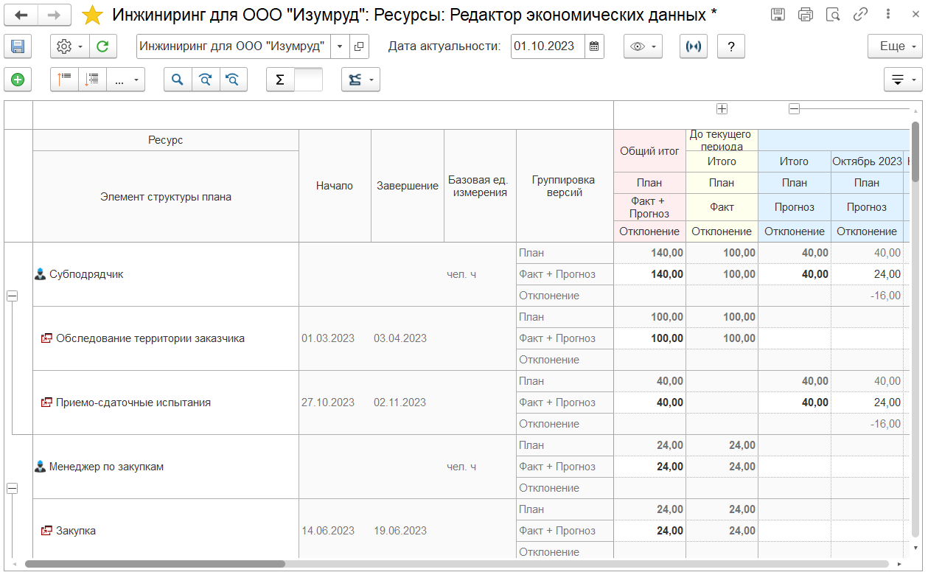Open the project selection dropdown arrow

click(339, 46)
